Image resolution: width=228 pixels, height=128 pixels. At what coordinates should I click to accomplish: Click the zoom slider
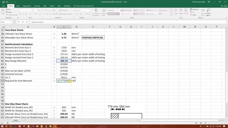(x=215, y=123)
